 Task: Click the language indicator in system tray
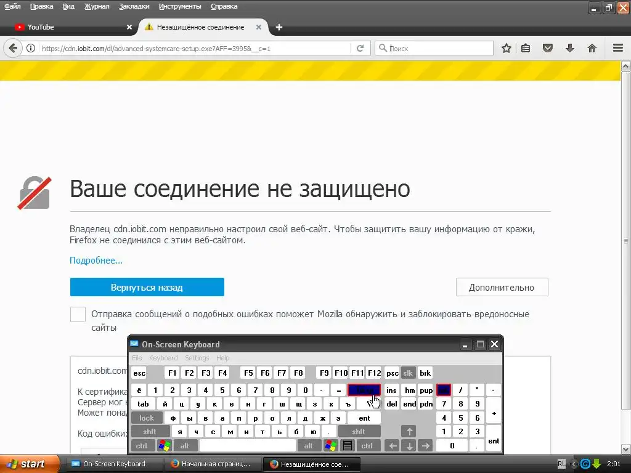point(561,464)
